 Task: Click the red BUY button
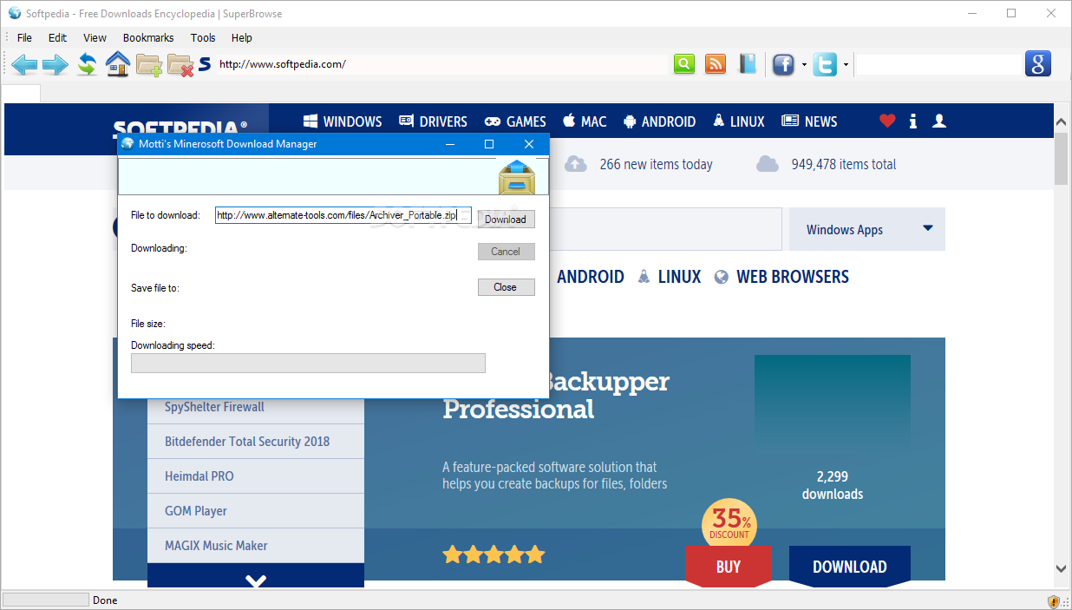coord(728,567)
